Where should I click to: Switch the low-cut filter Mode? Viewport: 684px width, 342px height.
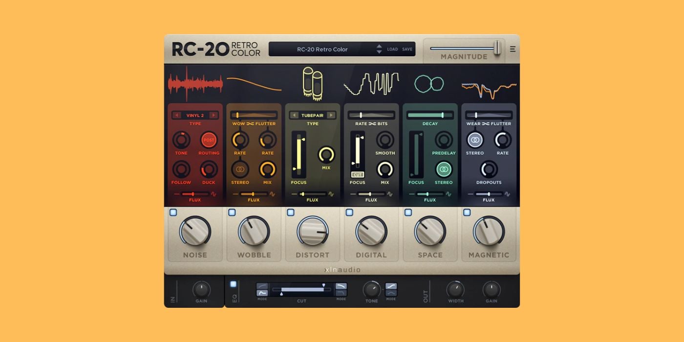click(261, 290)
